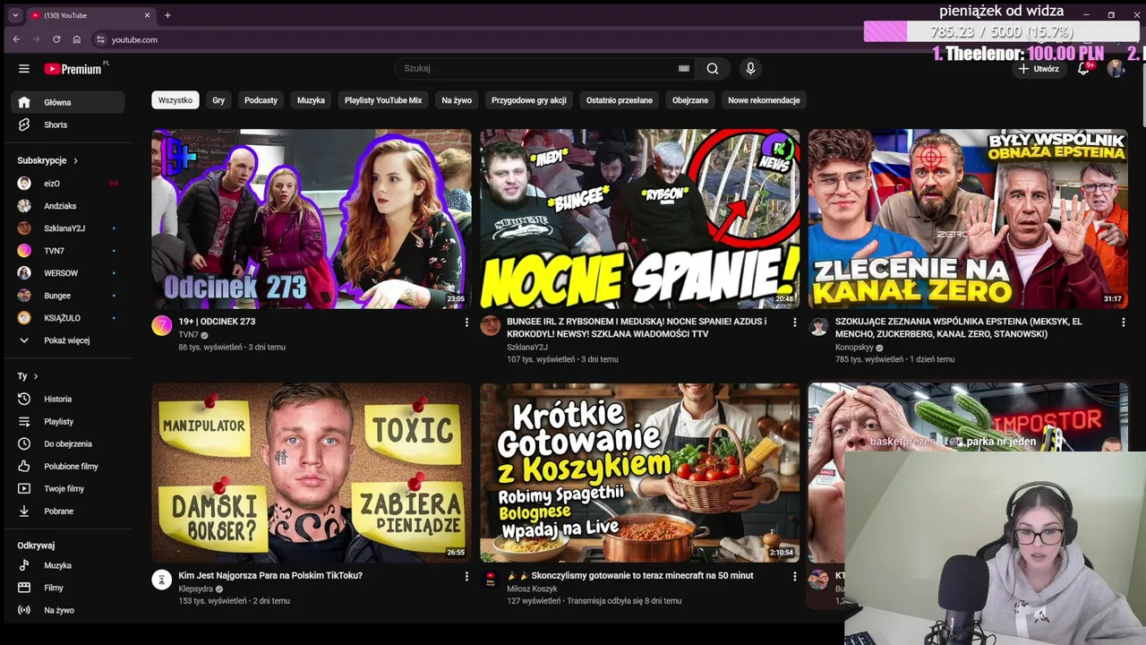Open the Odcinek 273 video thumbnail
The height and width of the screenshot is (645, 1146).
(311, 219)
